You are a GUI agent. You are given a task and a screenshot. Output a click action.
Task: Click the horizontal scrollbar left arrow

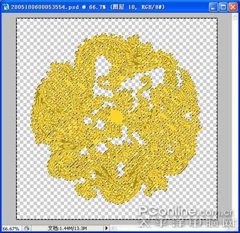113,228
